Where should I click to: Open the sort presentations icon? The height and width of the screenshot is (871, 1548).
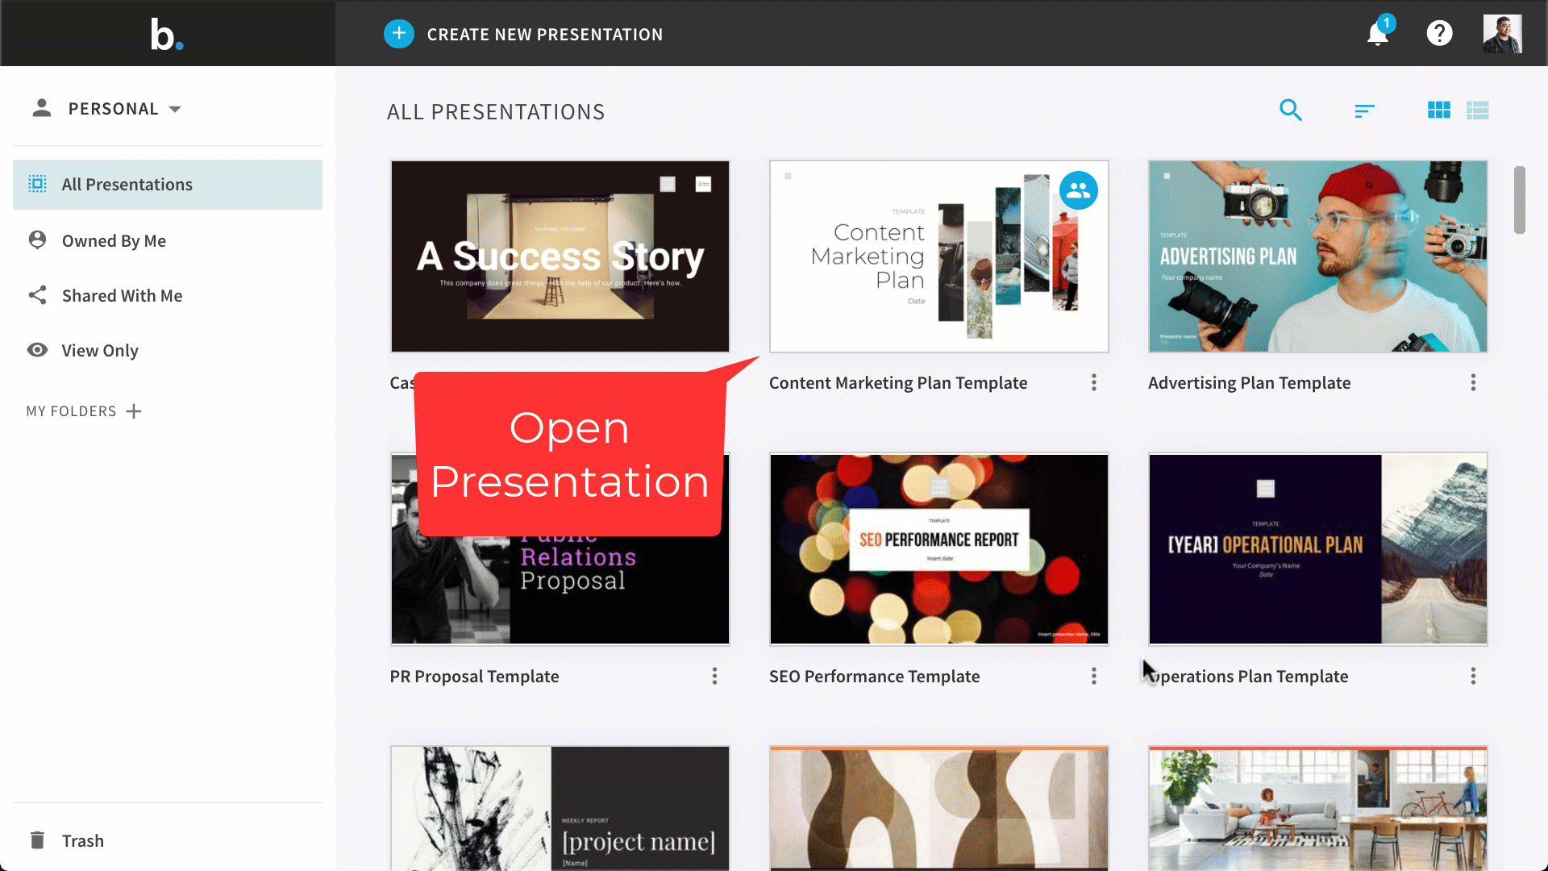pos(1364,110)
